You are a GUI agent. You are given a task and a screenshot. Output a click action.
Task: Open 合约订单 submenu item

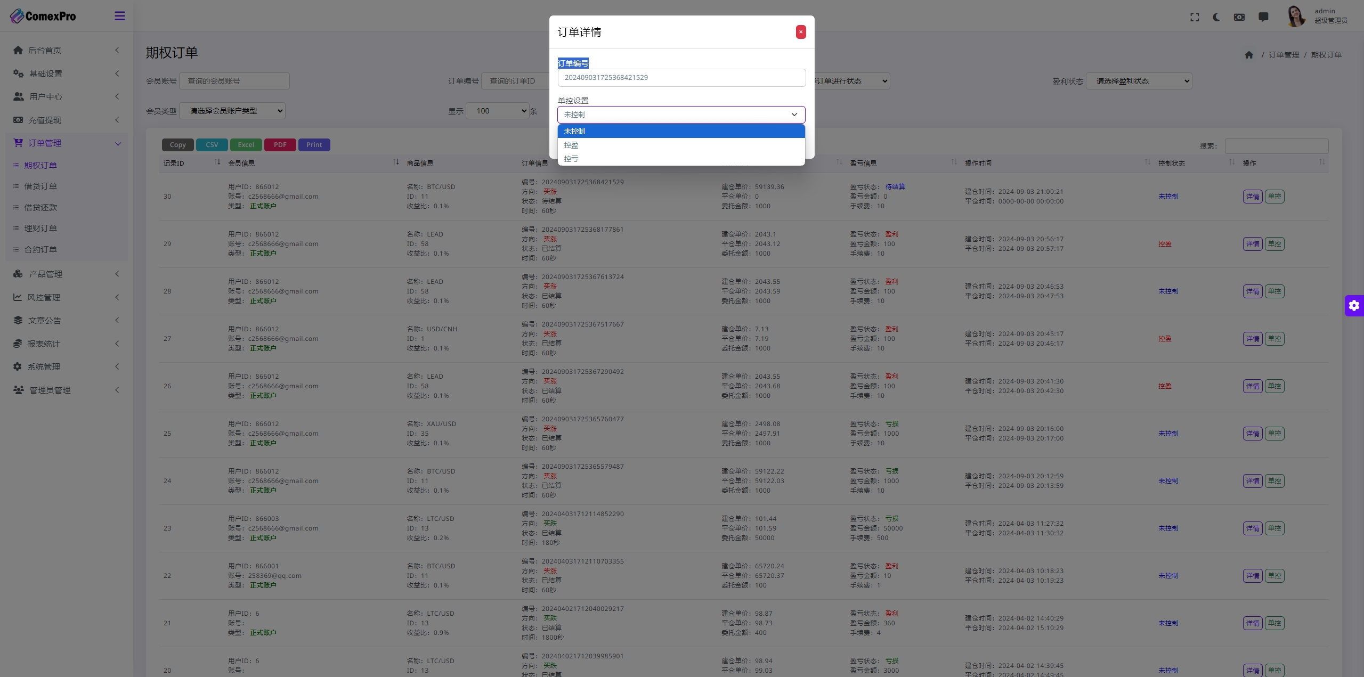[x=40, y=249]
